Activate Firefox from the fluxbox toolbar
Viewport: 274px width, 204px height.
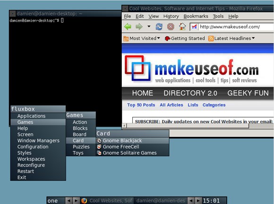pyautogui.click(x=107, y=201)
